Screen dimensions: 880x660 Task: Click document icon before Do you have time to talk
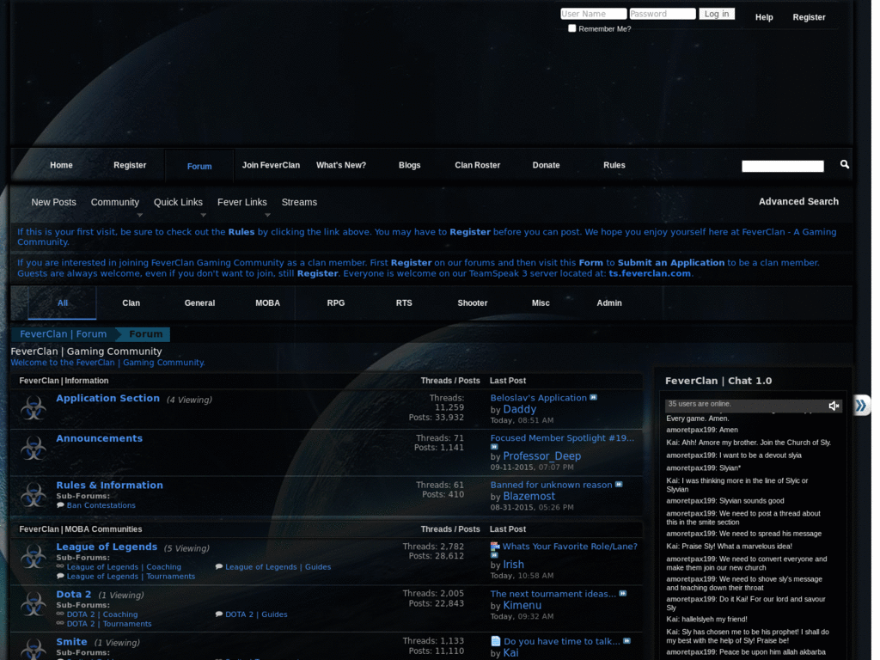(x=496, y=641)
